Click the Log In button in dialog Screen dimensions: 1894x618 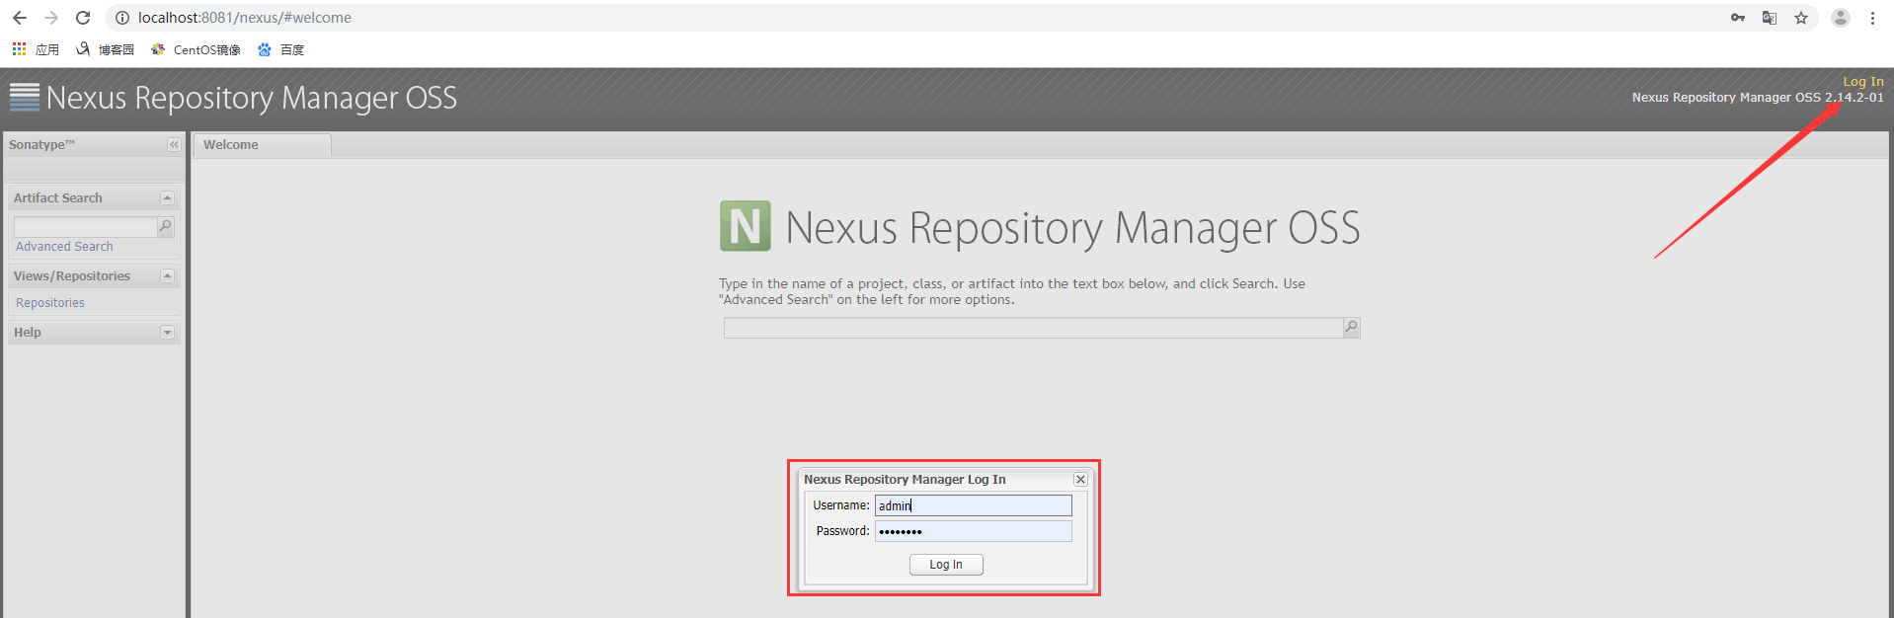coord(946,565)
